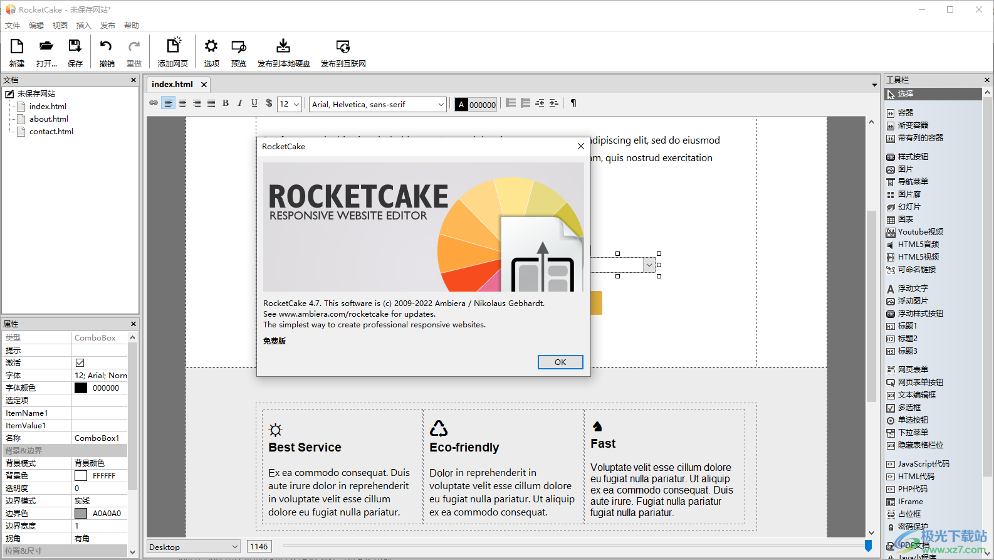
Task: Add a page with 添加网页 icon
Action: pyautogui.click(x=173, y=53)
